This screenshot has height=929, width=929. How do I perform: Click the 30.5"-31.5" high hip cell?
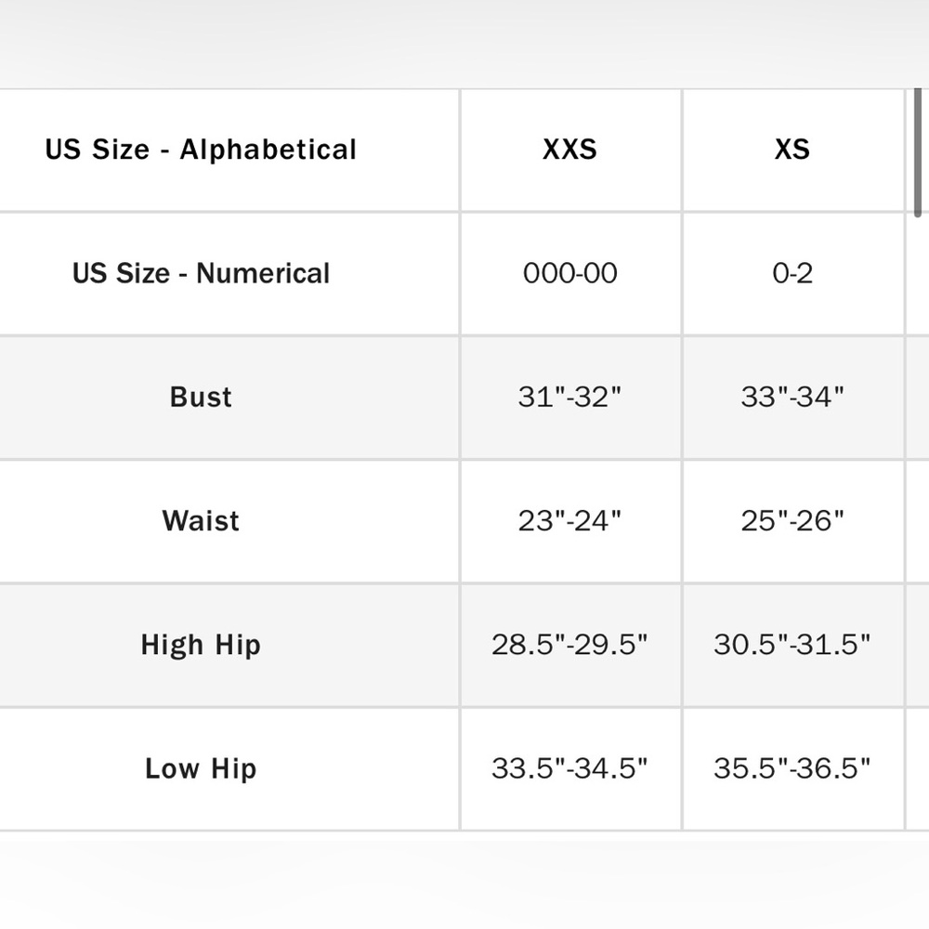[792, 646]
